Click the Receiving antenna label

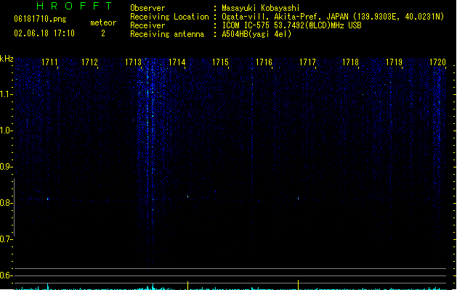click(167, 34)
